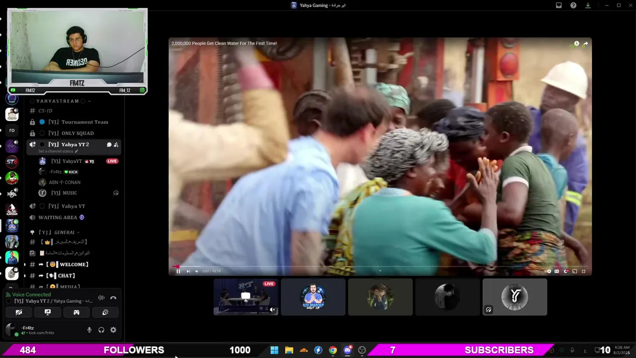Image resolution: width=636 pixels, height=358 pixels.
Task: Switch to the ST6 server
Action: 12,162
